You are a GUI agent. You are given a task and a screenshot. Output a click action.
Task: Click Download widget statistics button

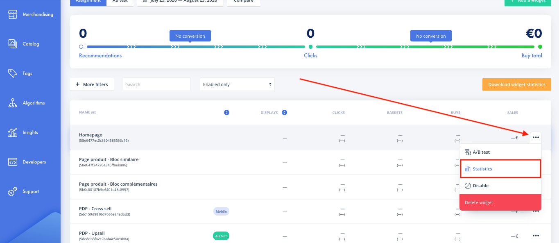(516, 84)
